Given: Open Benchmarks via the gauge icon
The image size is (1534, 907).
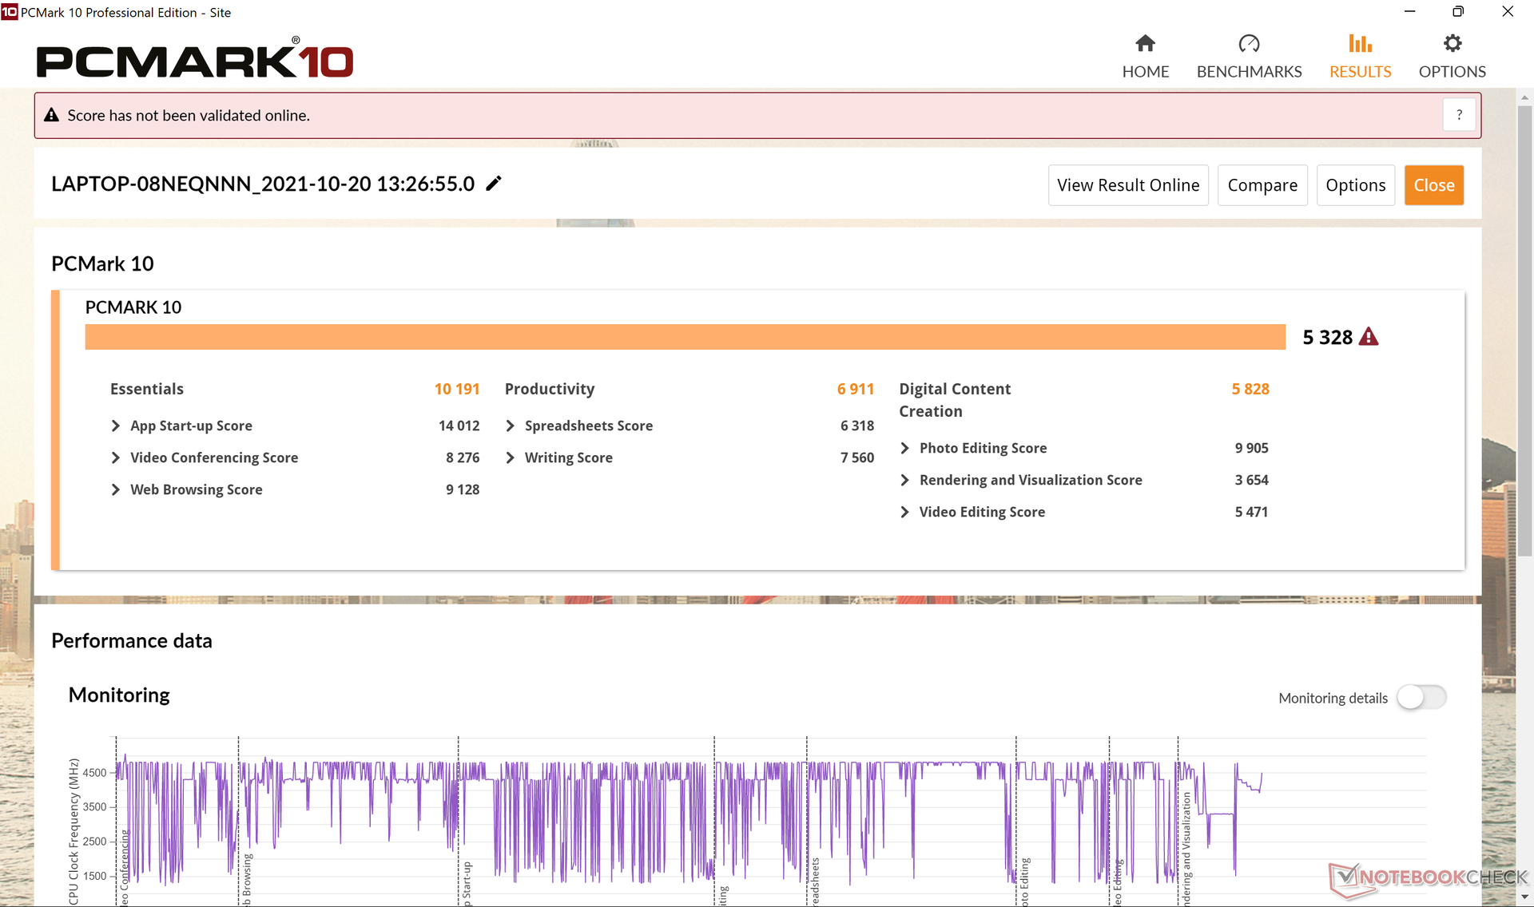Looking at the screenshot, I should coord(1249,43).
